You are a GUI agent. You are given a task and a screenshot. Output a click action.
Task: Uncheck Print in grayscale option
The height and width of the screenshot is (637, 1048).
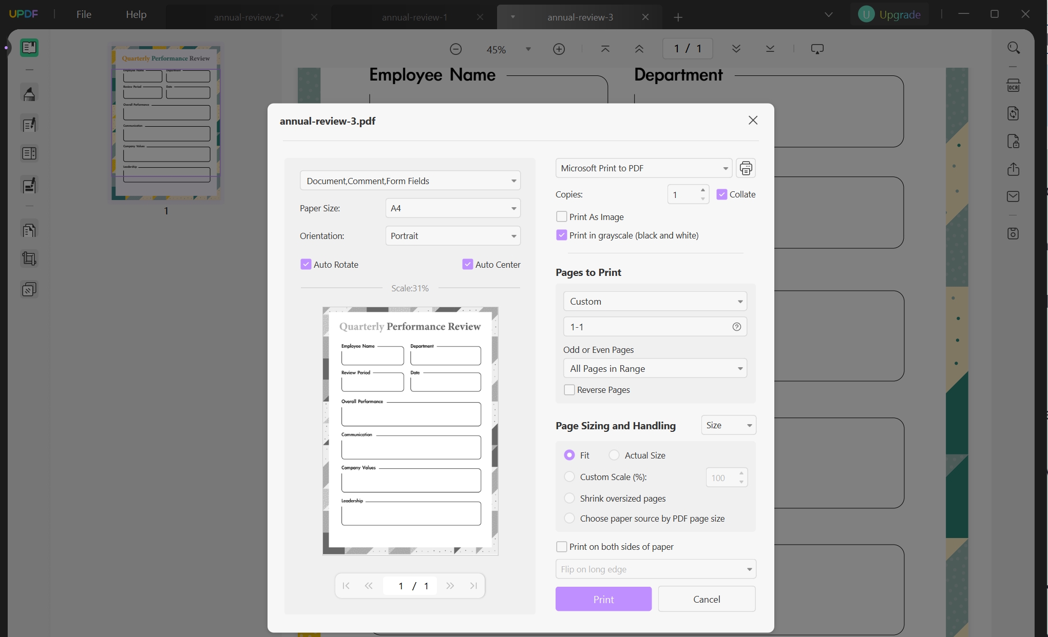[x=562, y=235]
